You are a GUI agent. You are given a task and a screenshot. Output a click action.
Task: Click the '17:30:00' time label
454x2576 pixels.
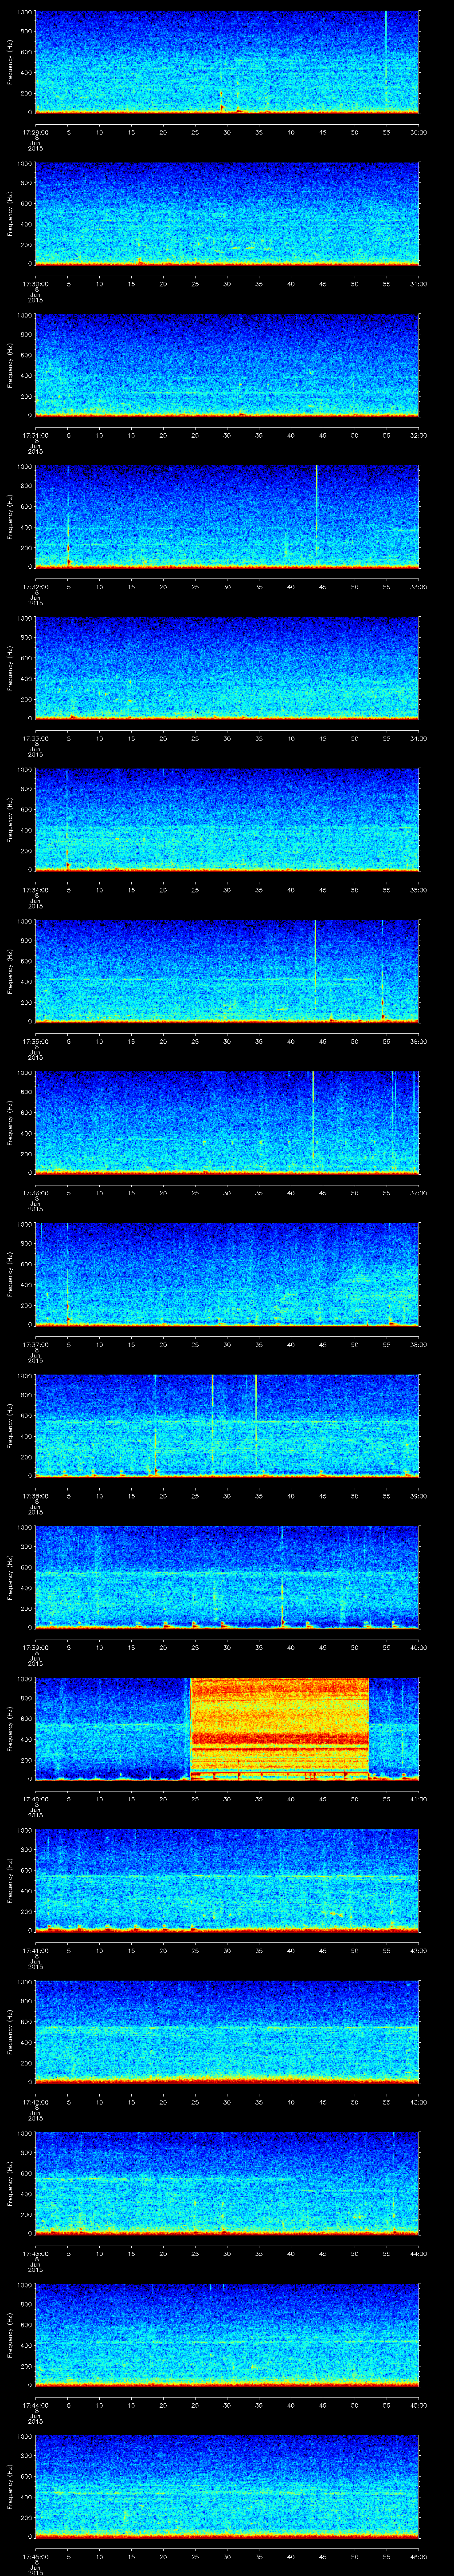click(35, 284)
